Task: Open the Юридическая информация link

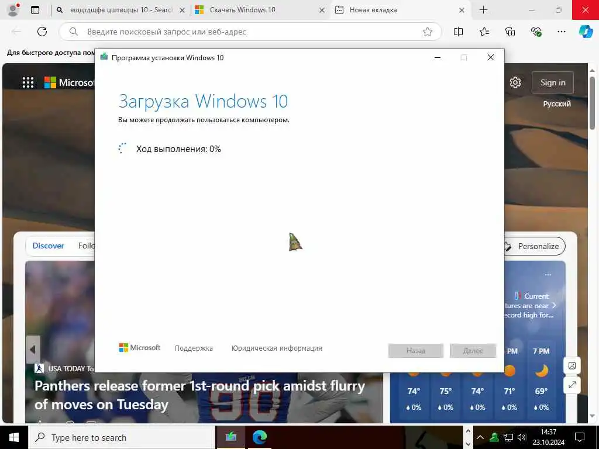Action: point(277,348)
